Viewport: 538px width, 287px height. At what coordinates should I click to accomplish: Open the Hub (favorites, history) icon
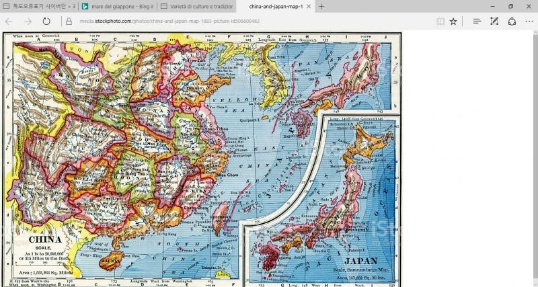pos(477,21)
